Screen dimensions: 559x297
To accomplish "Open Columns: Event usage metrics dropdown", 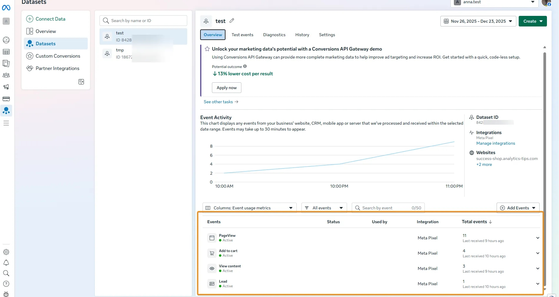I will (249, 208).
